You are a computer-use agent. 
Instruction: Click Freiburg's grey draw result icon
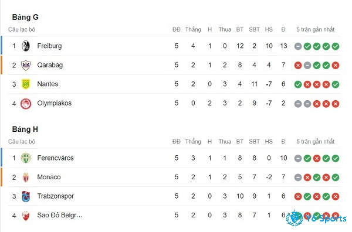click(x=298, y=46)
